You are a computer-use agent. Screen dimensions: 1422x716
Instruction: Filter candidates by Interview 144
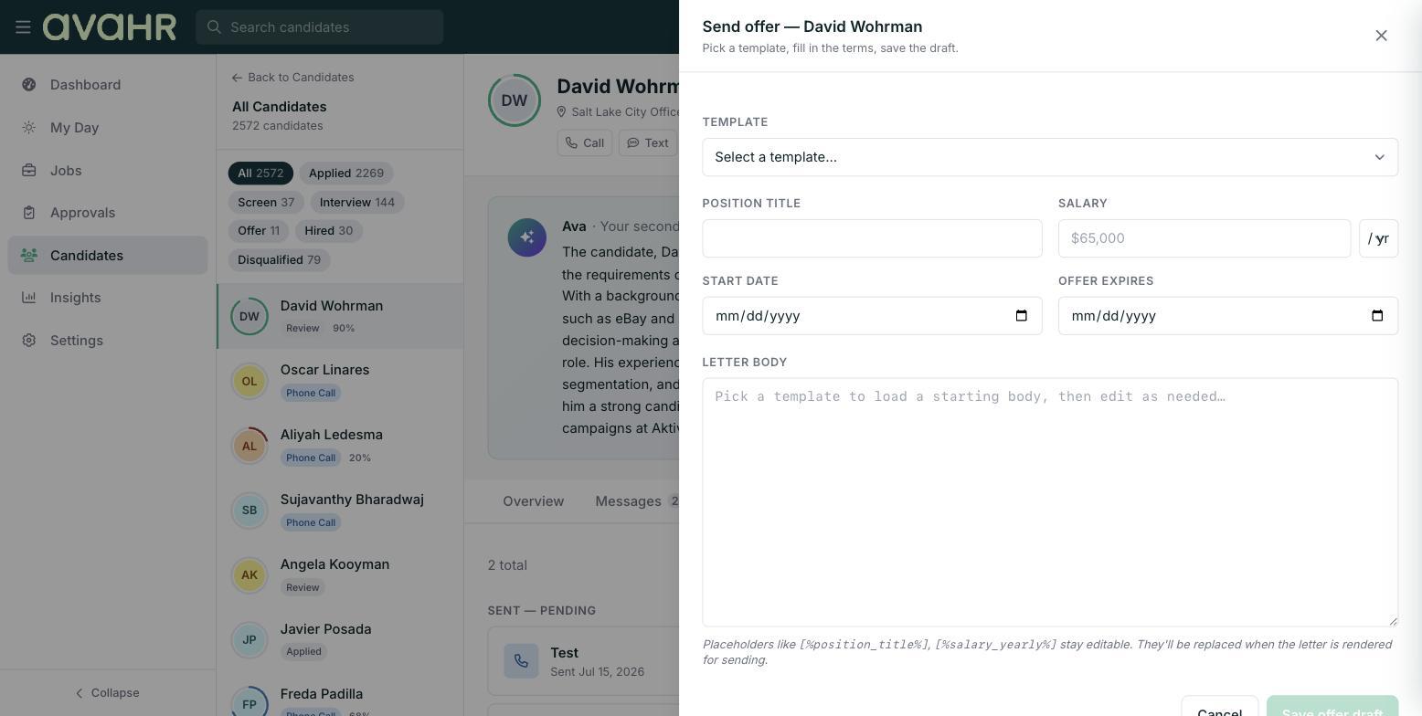(x=357, y=203)
